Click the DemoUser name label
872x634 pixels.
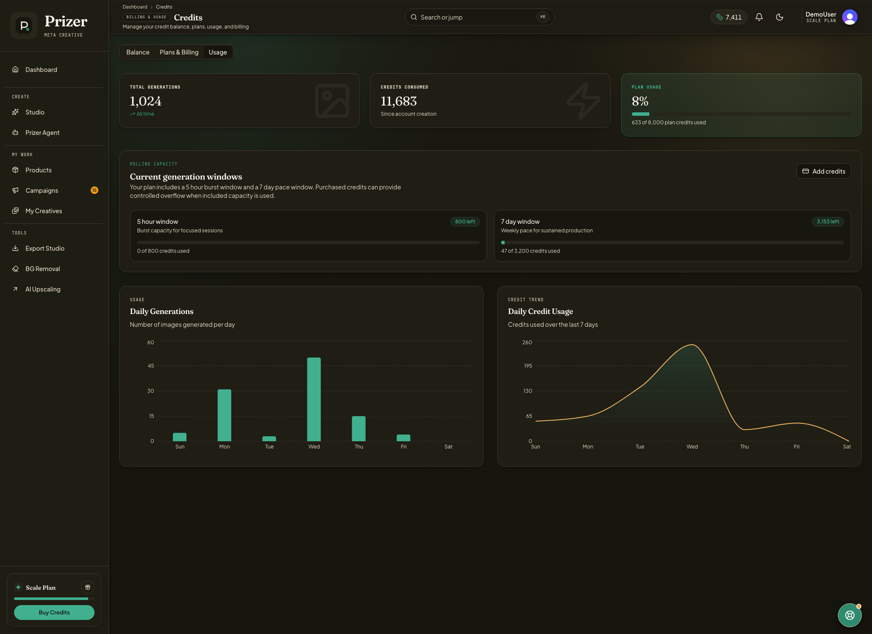(821, 14)
